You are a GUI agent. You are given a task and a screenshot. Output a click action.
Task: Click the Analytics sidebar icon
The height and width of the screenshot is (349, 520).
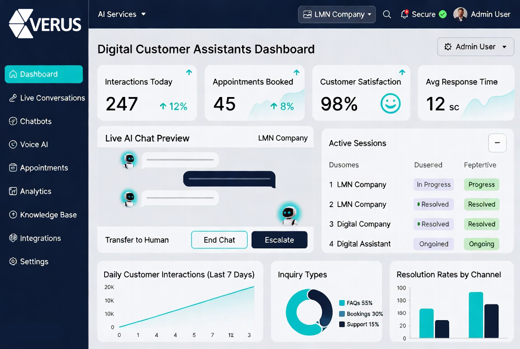click(x=13, y=191)
